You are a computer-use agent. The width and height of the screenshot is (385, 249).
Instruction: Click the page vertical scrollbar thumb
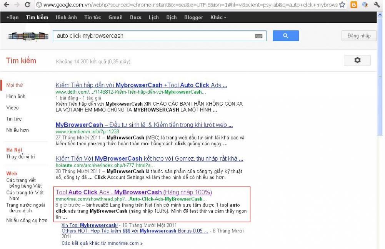380,77
